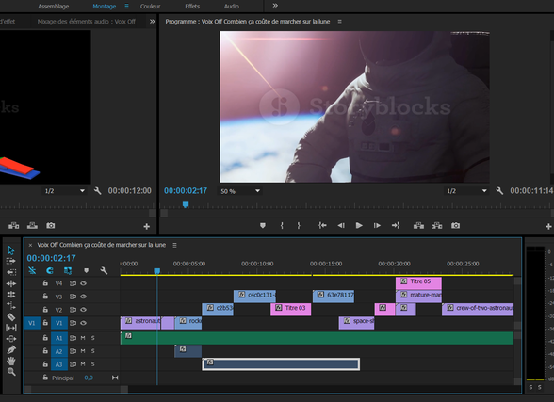The width and height of the screenshot is (554, 402).
Task: Switch to Assemblage workspace
Action: (54, 7)
